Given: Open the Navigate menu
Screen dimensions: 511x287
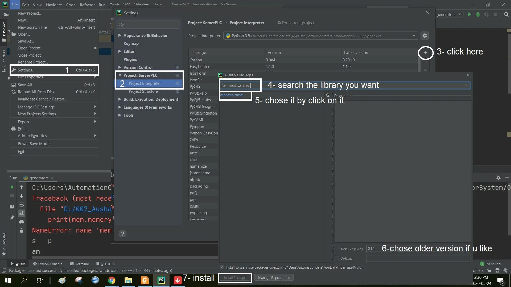Looking at the screenshot, I should tap(54, 5).
